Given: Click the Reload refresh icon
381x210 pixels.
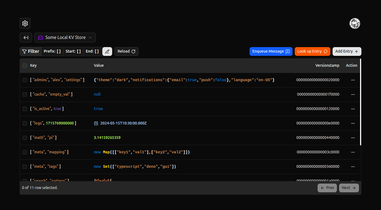Looking at the screenshot, I should coord(133,51).
